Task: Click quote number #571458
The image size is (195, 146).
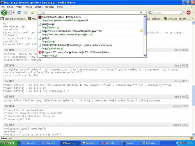Action: coord(9,65)
